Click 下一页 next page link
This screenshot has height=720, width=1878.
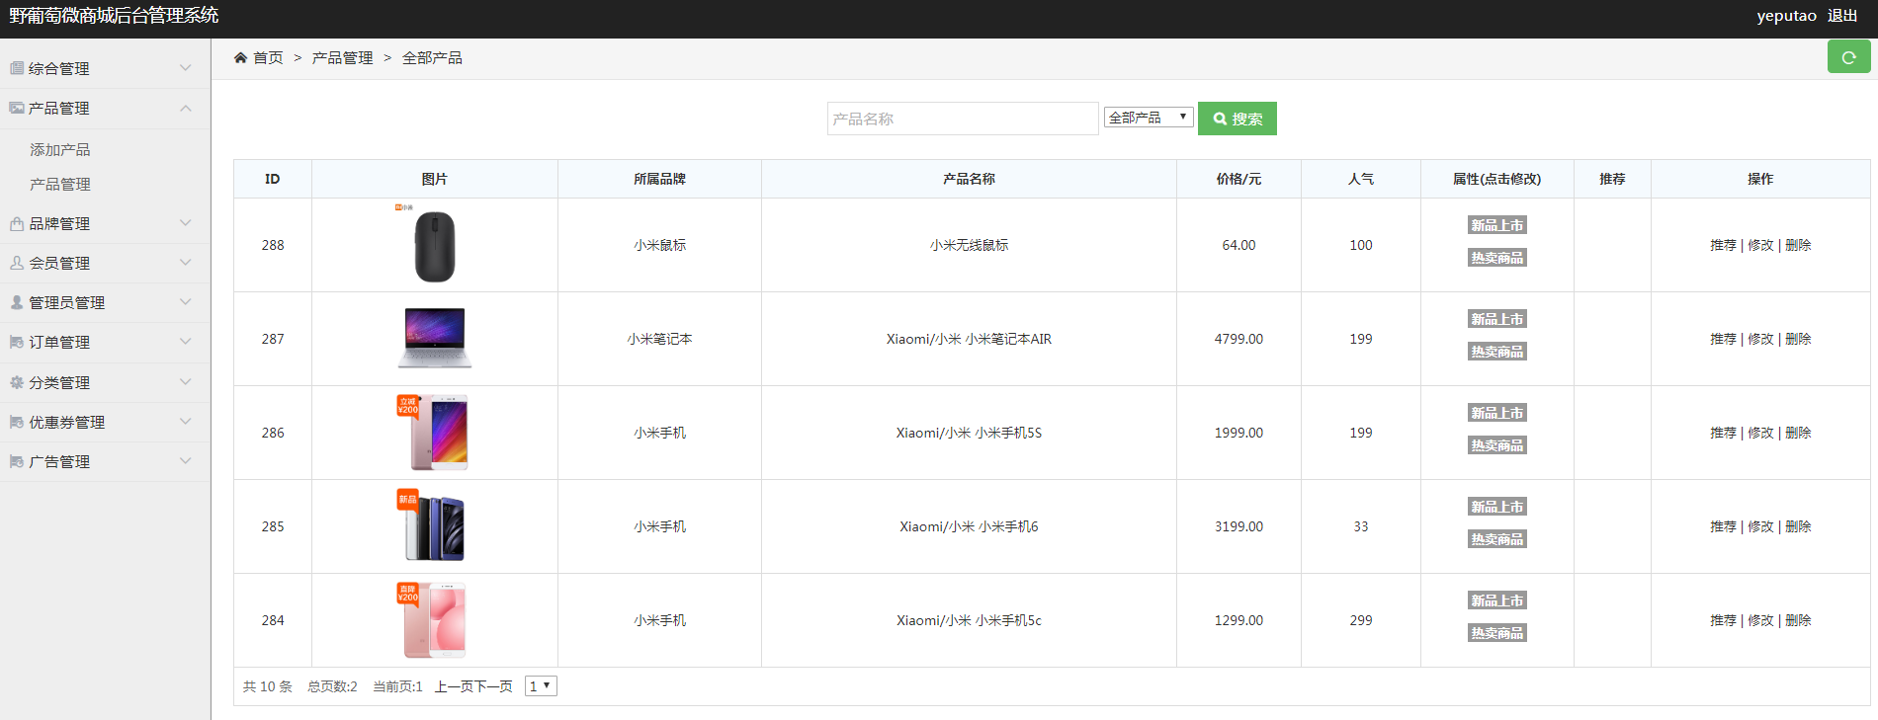(x=494, y=686)
